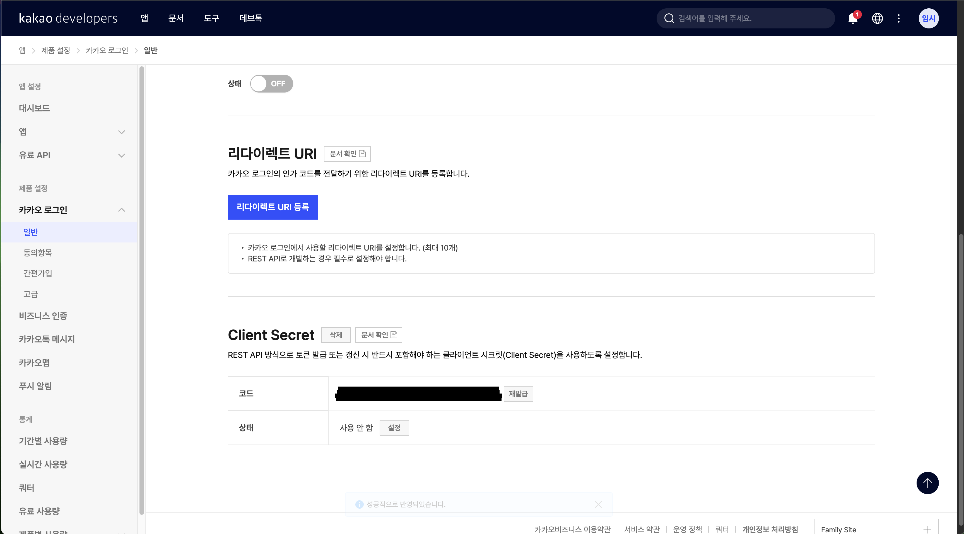
Task: Open the three-dot more menu
Action: coord(898,18)
